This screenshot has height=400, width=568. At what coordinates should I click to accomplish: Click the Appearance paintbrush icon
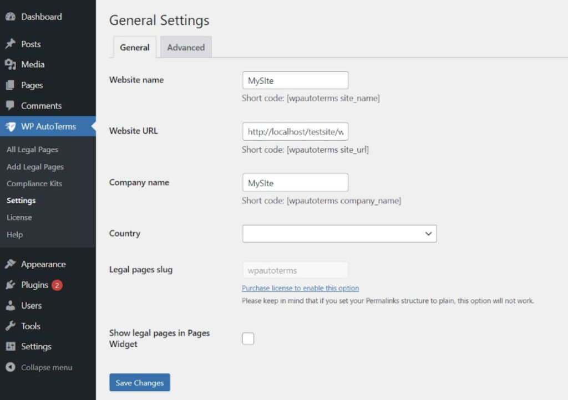click(x=10, y=264)
